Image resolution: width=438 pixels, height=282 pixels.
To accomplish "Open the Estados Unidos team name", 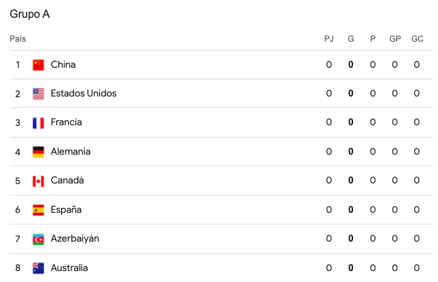I will [x=84, y=94].
